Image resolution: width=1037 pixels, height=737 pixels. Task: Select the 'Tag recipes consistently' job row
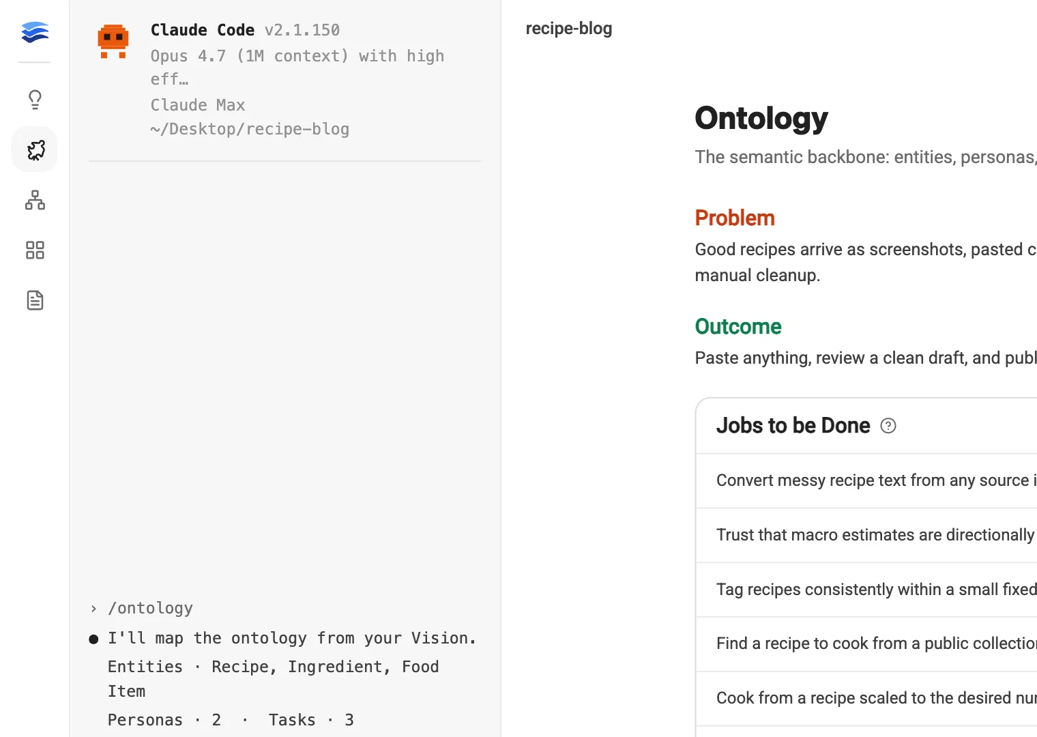point(866,590)
